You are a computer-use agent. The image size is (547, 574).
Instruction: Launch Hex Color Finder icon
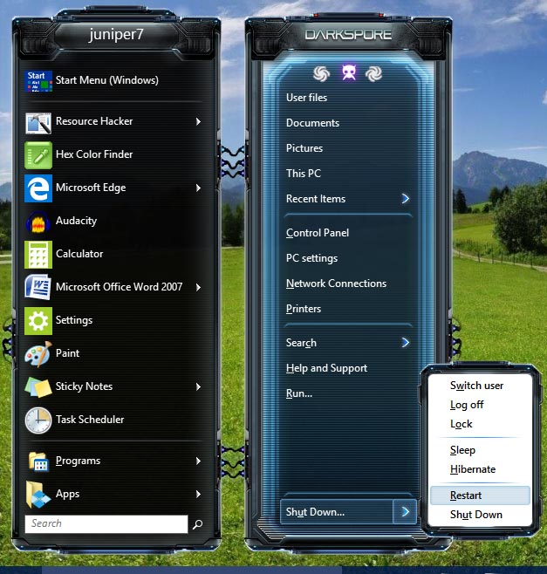coord(38,154)
